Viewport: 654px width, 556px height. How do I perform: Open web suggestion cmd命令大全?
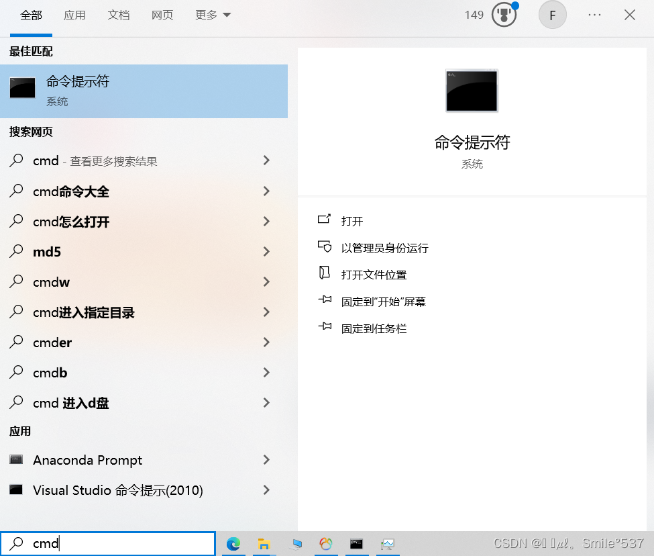144,191
